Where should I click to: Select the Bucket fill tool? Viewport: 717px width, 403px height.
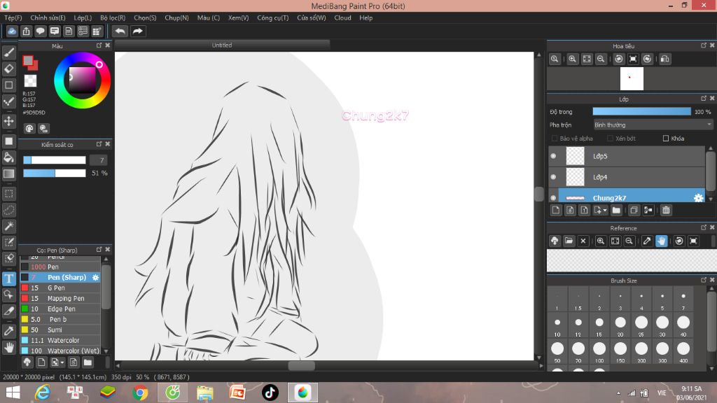coord(8,157)
